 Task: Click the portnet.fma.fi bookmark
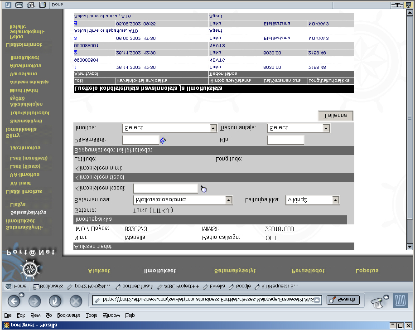[135, 286]
